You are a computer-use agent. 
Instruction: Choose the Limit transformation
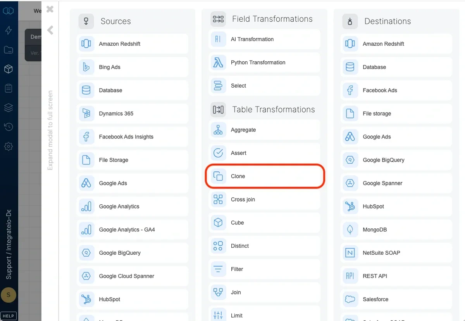coord(265,314)
